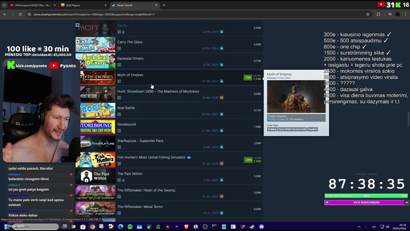Open Chrome three-dot menu
The image size is (410, 231).
406,14
